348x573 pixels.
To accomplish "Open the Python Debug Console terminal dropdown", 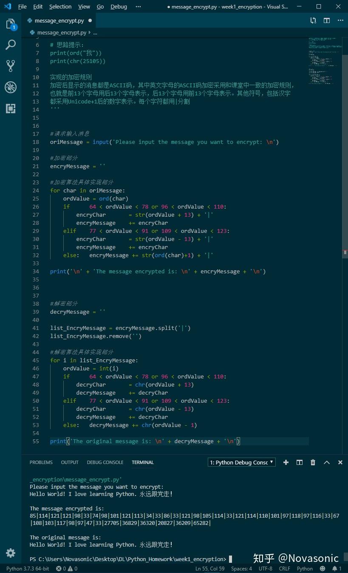I will (x=242, y=462).
